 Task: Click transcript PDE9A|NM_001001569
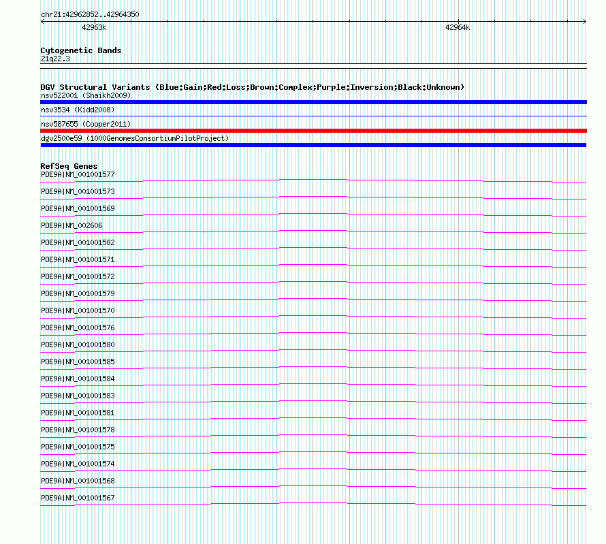[x=78, y=208]
